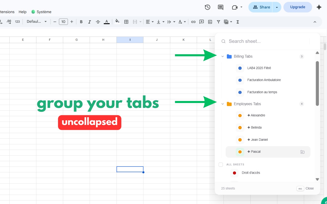Click the red dot beside Droit d'accès
Viewport: 327px width, 204px height.
[x=234, y=173]
